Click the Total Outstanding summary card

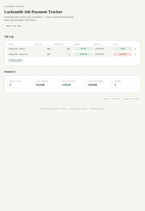(x=99, y=83)
